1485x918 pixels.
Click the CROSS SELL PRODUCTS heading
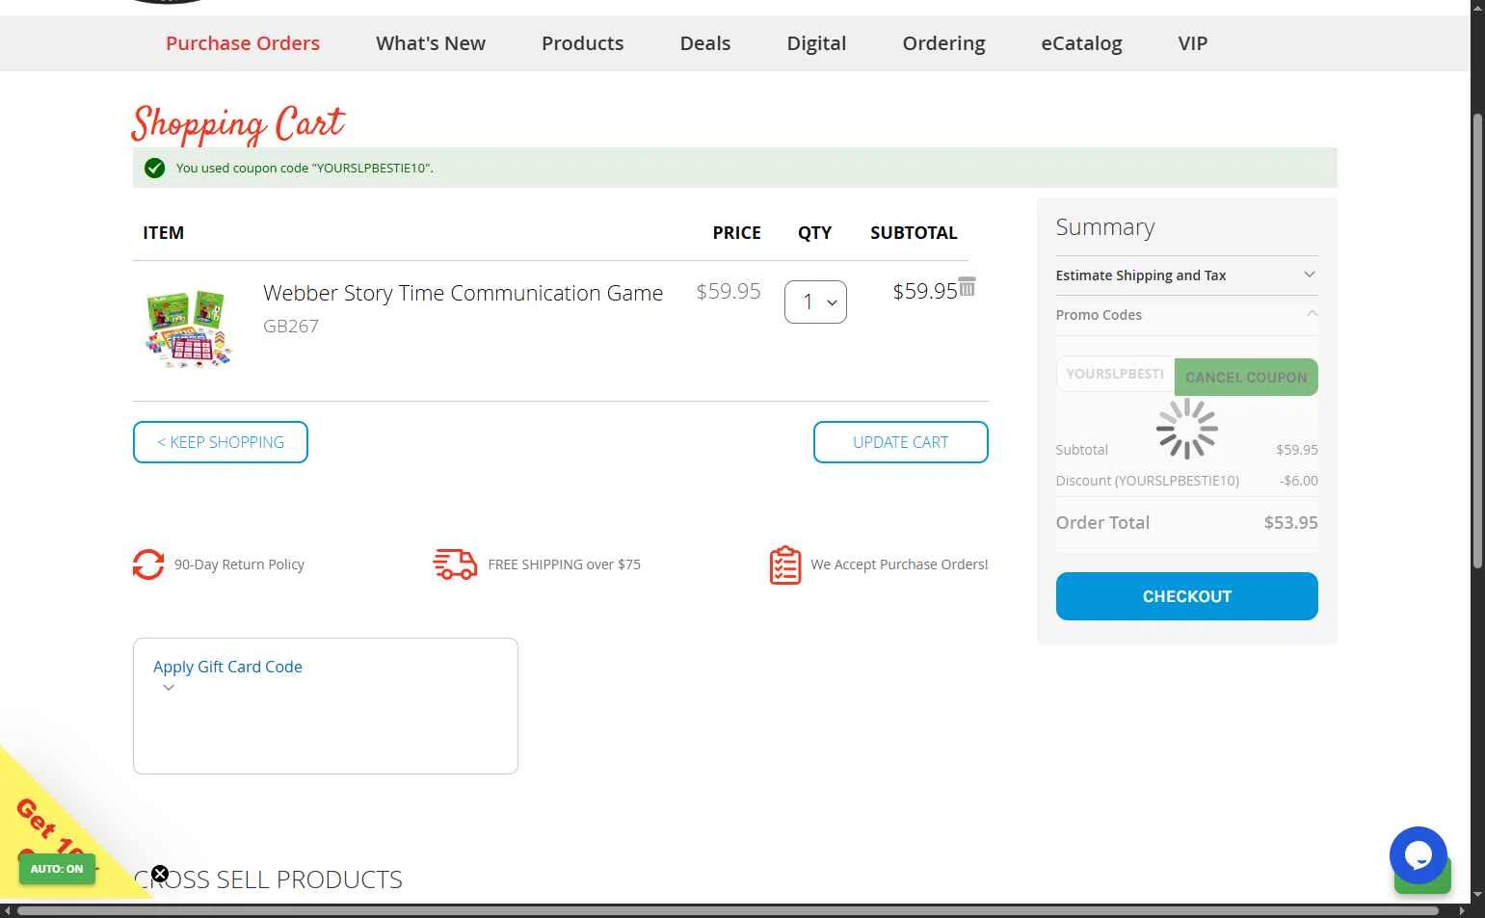pyautogui.click(x=268, y=879)
